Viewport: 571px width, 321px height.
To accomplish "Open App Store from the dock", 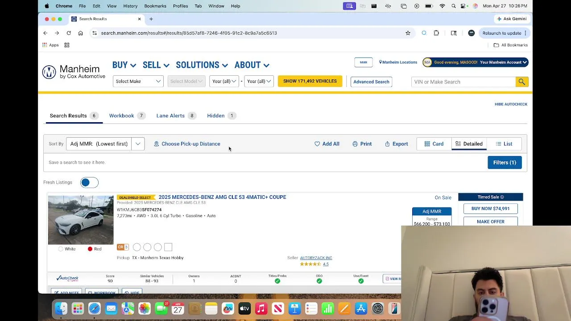I will [x=361, y=309].
